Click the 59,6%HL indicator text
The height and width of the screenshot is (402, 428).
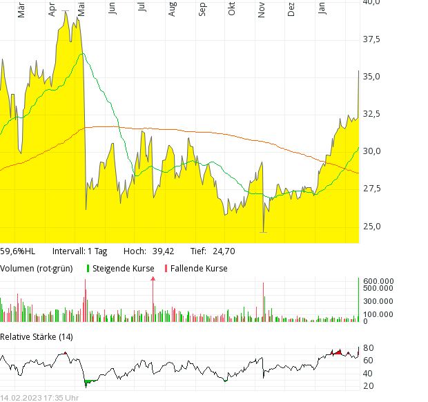pyautogui.click(x=17, y=251)
